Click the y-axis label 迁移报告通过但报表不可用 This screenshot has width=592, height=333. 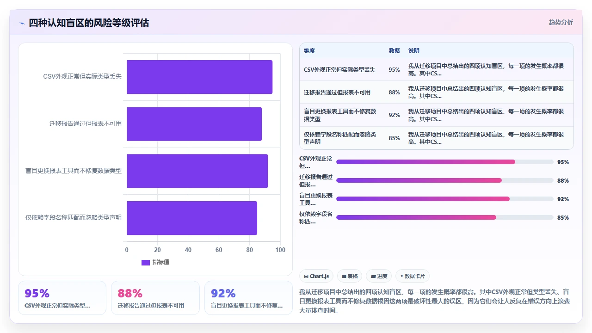click(x=86, y=124)
